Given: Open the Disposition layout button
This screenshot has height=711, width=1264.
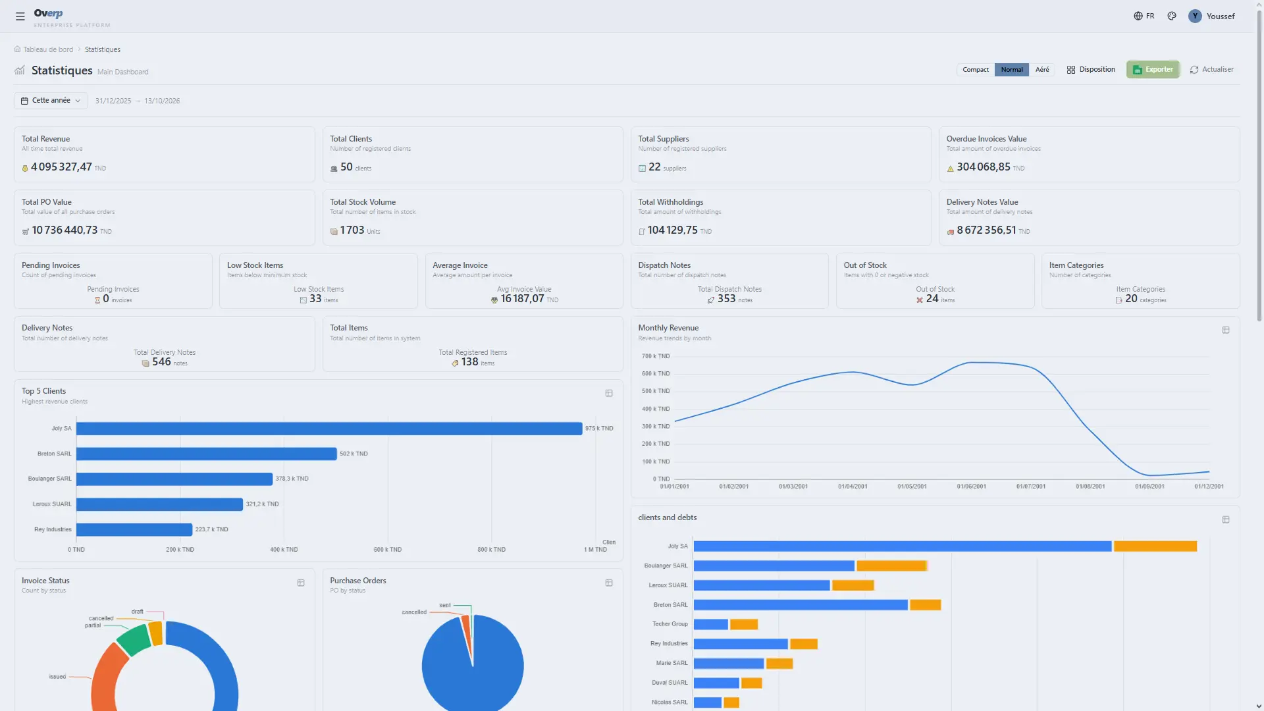Looking at the screenshot, I should [1091, 70].
